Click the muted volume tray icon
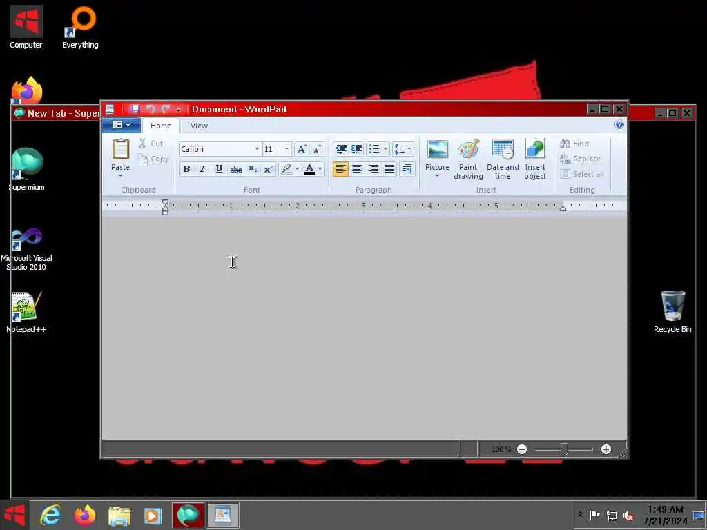 (628, 516)
